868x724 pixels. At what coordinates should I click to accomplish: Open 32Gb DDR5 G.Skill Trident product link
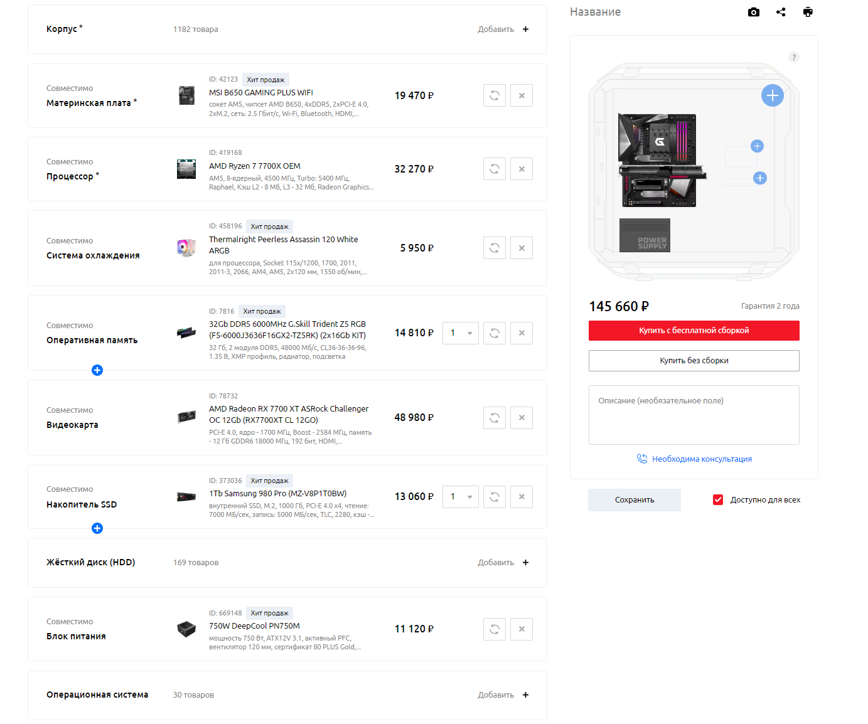tap(287, 329)
